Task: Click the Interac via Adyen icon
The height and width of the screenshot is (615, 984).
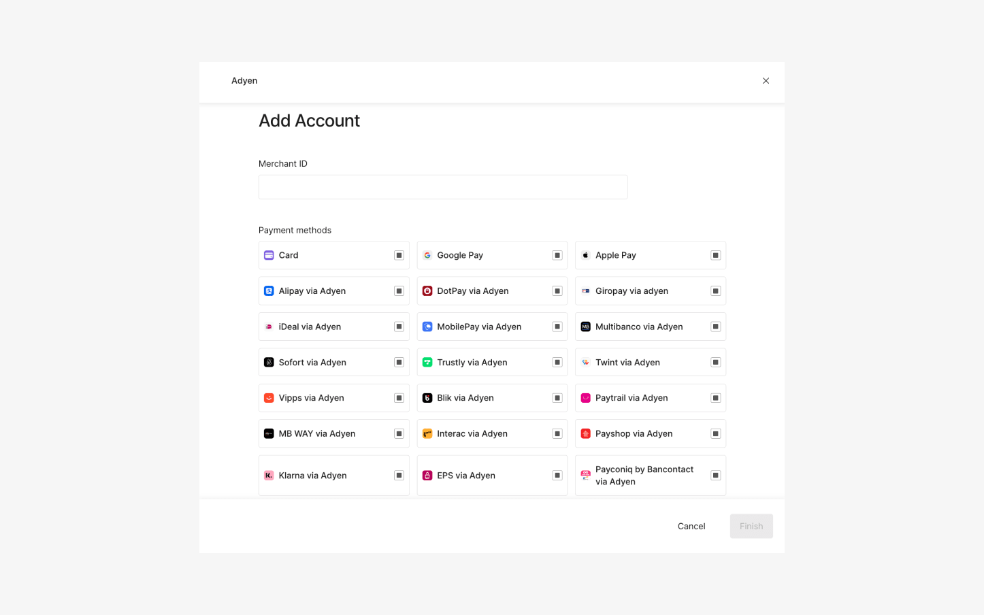Action: [427, 433]
